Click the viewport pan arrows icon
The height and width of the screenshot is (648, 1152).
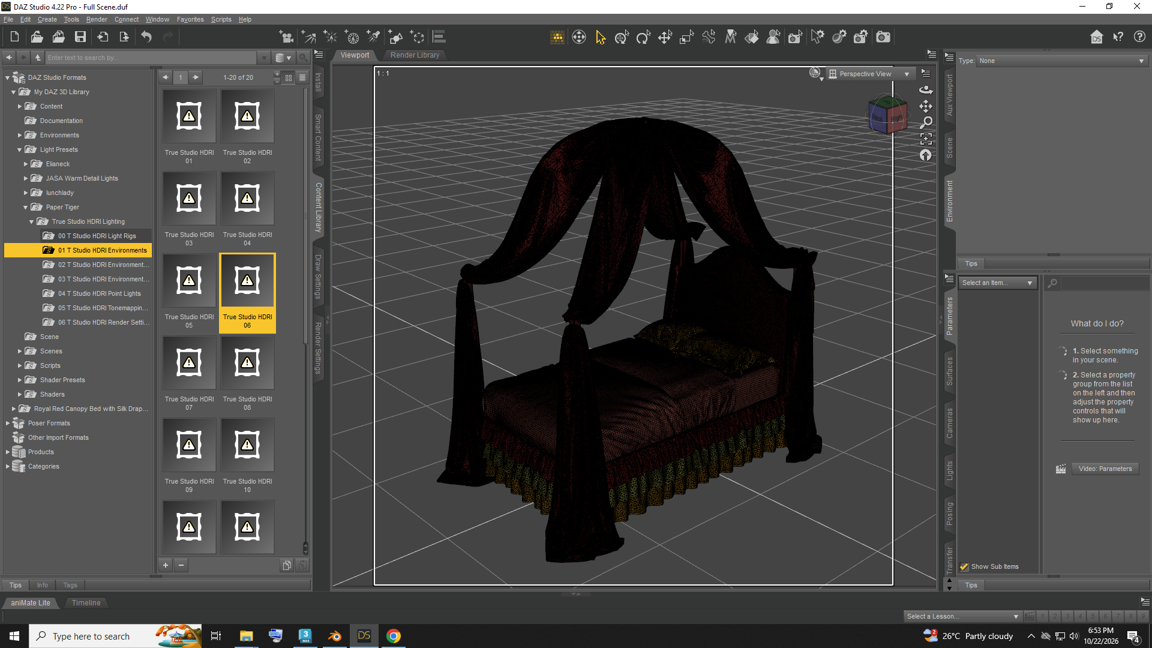tap(926, 106)
